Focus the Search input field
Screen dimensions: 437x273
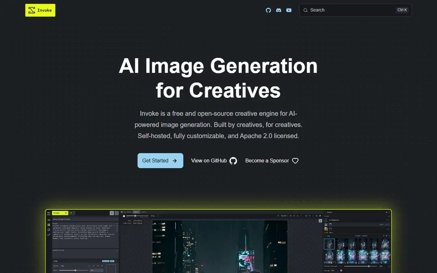click(355, 10)
